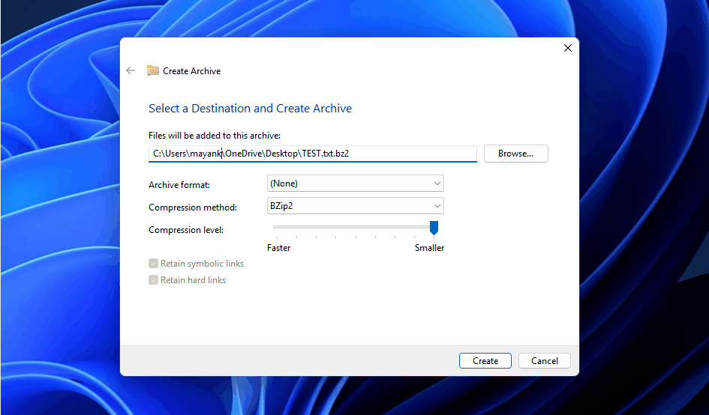Open the Archive format dropdown
The height and width of the screenshot is (415, 709).
355,184
